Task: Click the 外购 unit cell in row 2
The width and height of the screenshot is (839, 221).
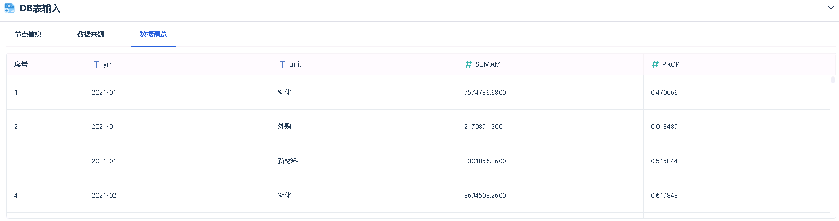Action: coord(285,127)
